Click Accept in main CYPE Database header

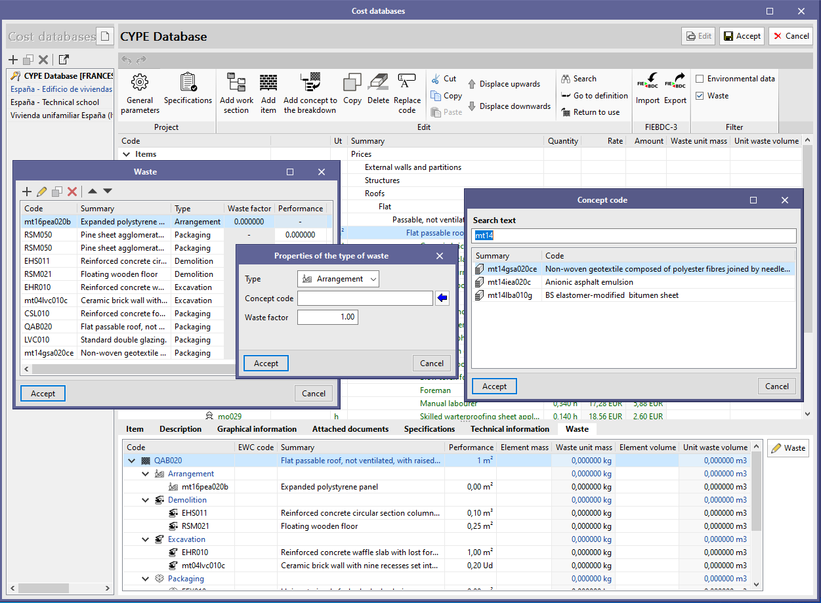pos(742,37)
